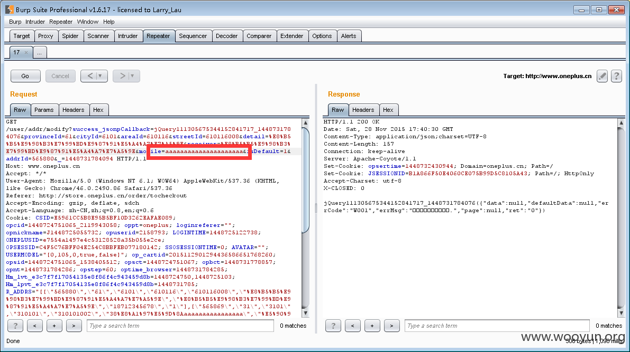The height and width of the screenshot is (352, 630).
Task: Open the Intruder menu
Action: 35,22
